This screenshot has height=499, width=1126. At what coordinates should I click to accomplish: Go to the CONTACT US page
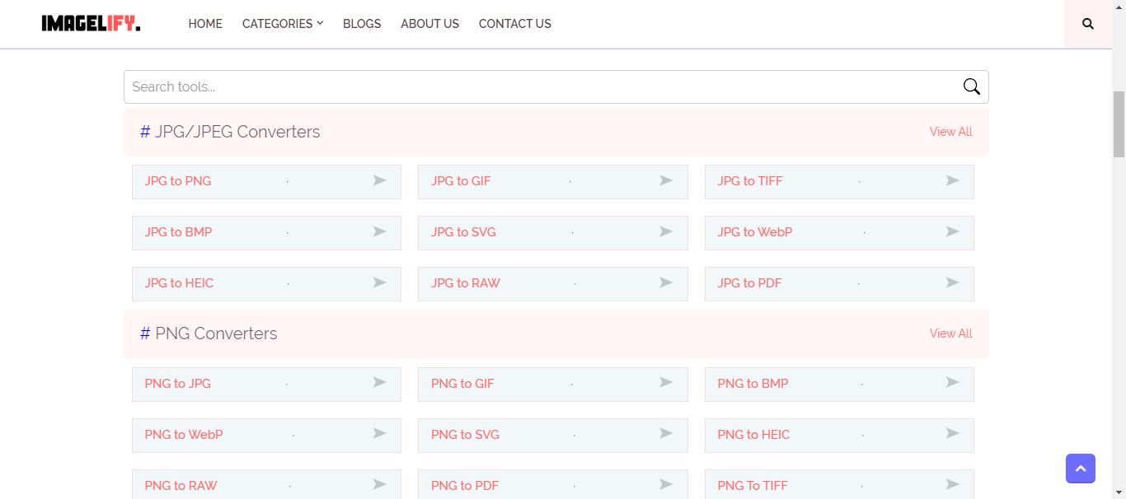(x=514, y=23)
